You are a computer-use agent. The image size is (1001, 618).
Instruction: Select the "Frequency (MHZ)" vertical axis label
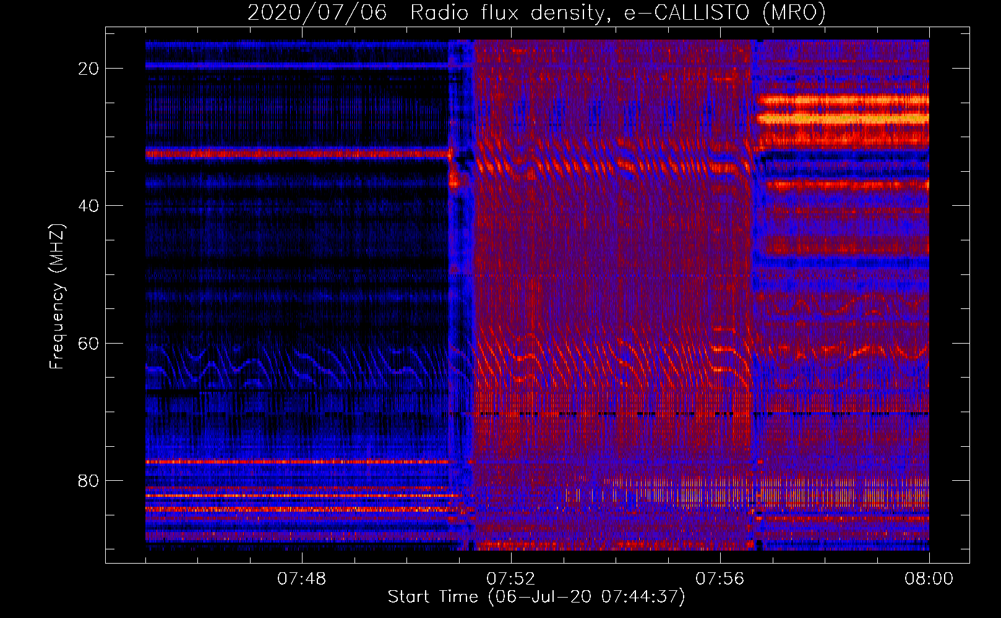[57, 297]
